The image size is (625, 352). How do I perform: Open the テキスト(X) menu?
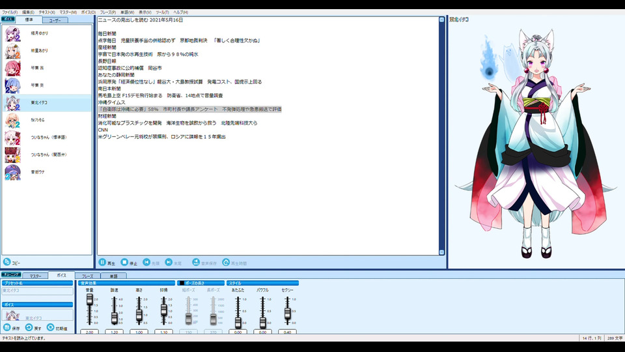tap(47, 12)
